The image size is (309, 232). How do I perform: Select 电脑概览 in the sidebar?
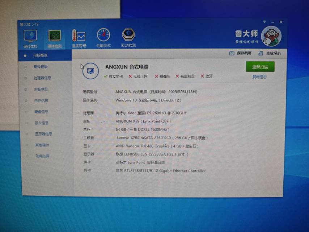click(x=45, y=55)
